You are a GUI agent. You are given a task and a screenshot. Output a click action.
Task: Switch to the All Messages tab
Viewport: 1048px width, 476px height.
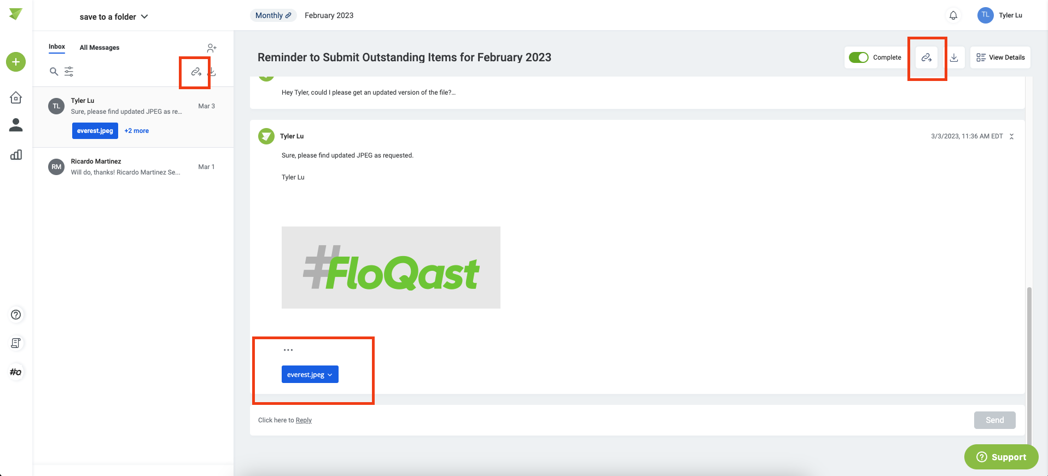(100, 48)
